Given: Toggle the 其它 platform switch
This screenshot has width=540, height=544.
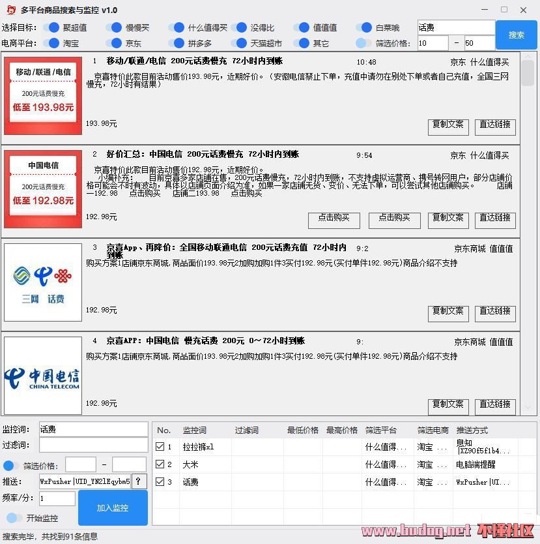Looking at the screenshot, I should (301, 43).
